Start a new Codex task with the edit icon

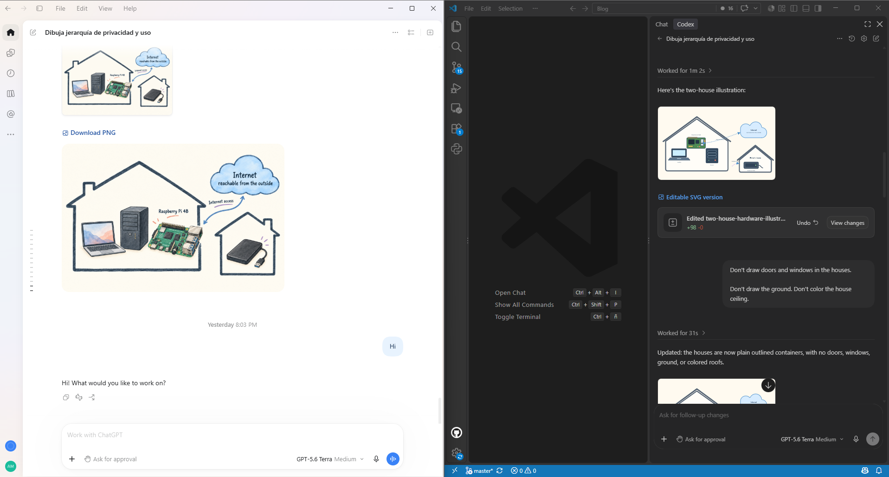click(876, 39)
